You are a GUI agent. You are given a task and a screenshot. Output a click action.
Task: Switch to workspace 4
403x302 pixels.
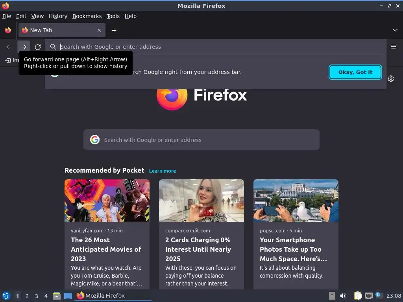pos(46,296)
